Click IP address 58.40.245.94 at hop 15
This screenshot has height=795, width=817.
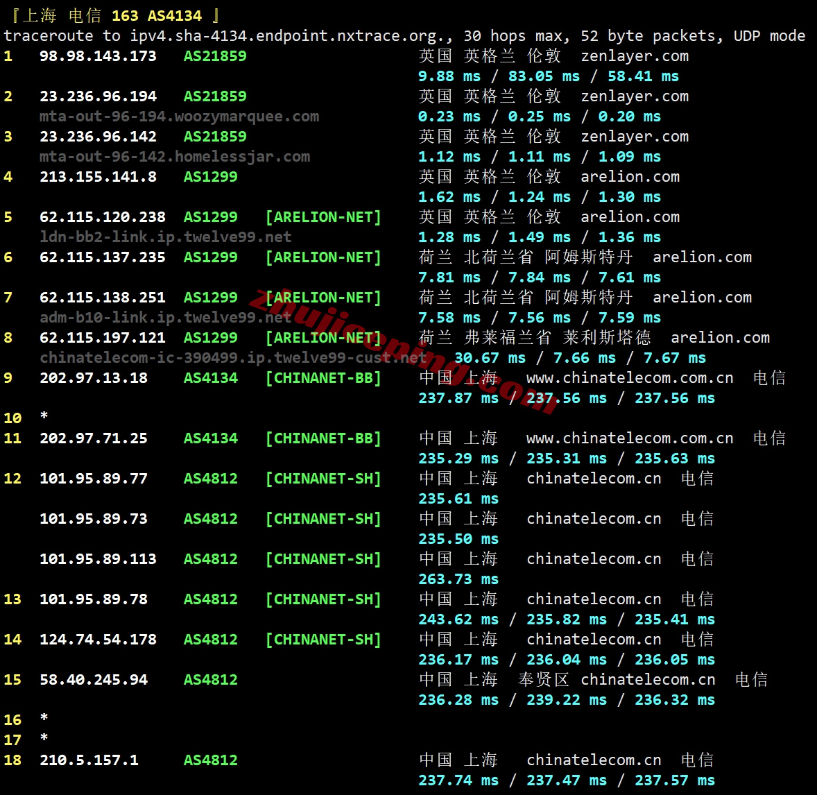[94, 680]
